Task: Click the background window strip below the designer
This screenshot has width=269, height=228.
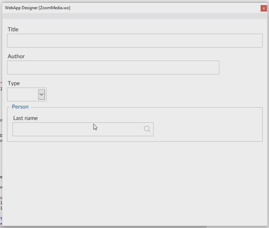Action: click(105, 227)
